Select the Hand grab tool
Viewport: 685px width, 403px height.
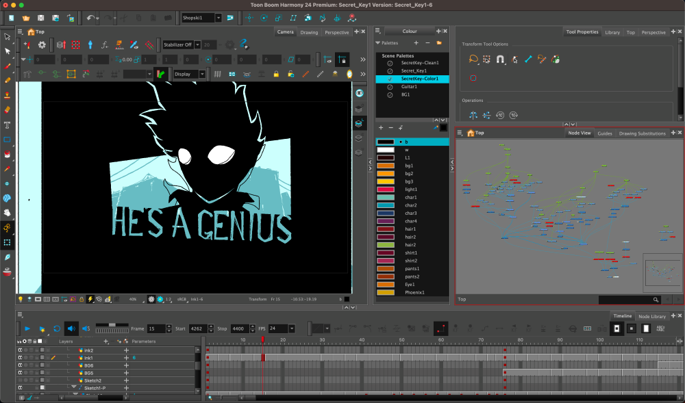point(7,213)
